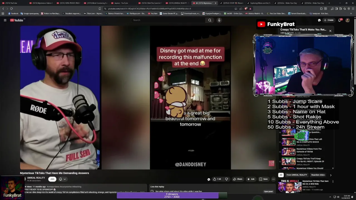356x200 pixels.
Task: Open the notifications bell
Action: 340,20
